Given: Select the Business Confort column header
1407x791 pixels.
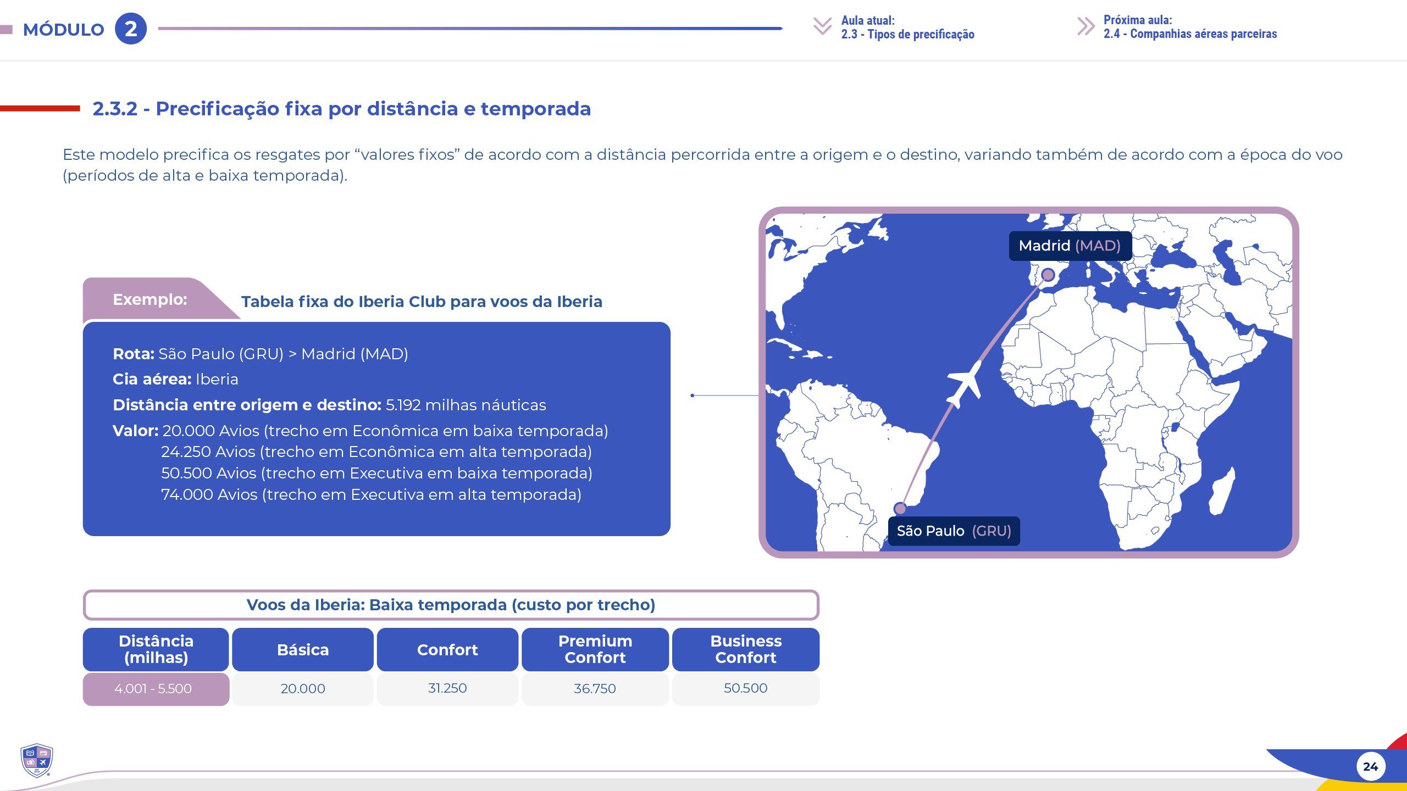Looking at the screenshot, I should [x=745, y=649].
